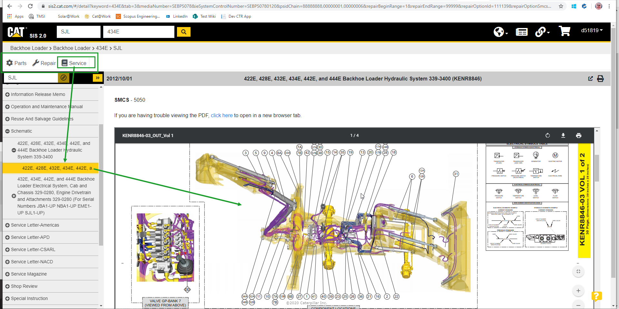The image size is (619, 309).
Task: Zoom out the PDF with minus button
Action: pyautogui.click(x=578, y=305)
